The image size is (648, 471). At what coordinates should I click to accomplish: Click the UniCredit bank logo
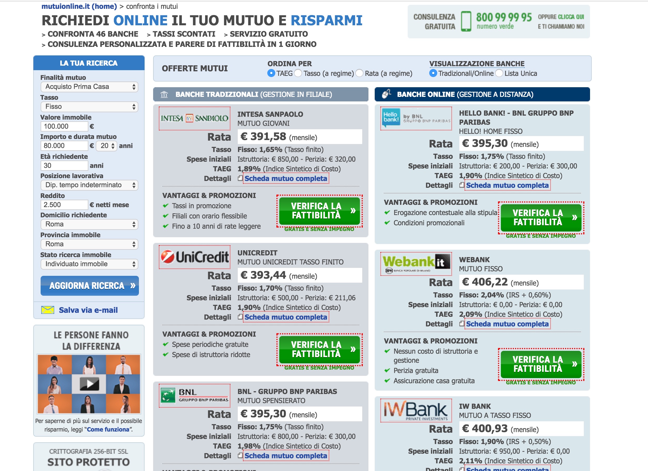[x=194, y=257]
